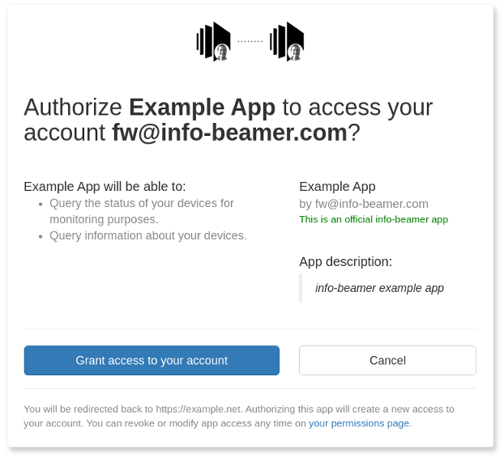Image resolution: width=504 pixels, height=457 pixels.
Task: Click the 'info-beamer example app' description quote
Action: tap(379, 288)
